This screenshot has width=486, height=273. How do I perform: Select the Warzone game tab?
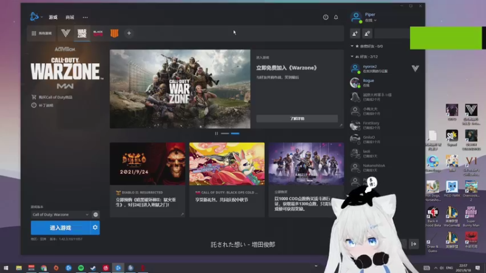click(82, 33)
